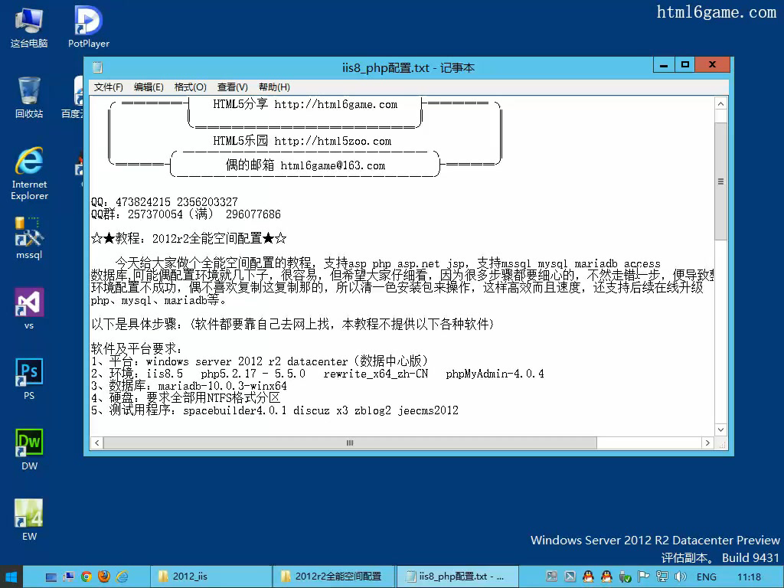The height and width of the screenshot is (588, 784).
Task: Open the mssql desktop shortcut
Action: pyautogui.click(x=29, y=238)
